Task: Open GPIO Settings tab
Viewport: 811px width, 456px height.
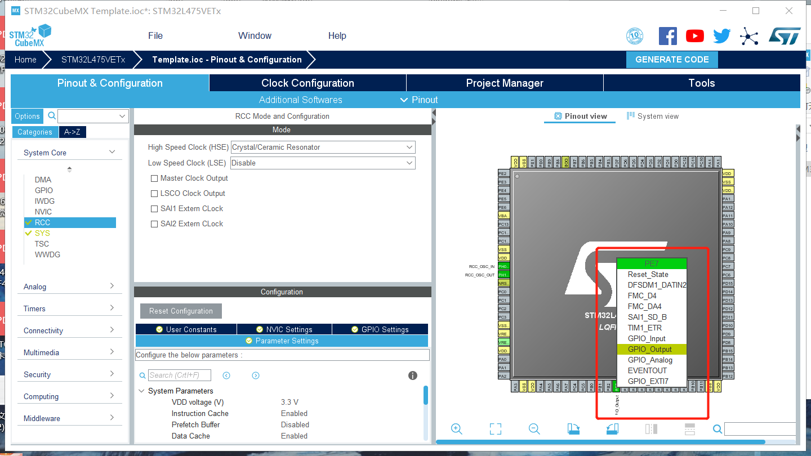Action: (380, 329)
